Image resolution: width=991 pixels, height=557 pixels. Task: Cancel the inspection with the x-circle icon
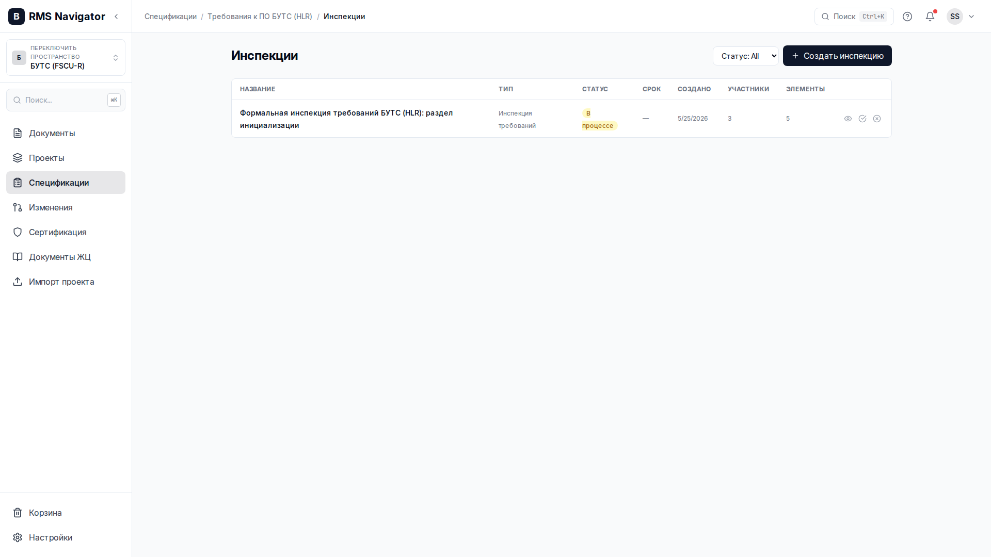tap(877, 119)
